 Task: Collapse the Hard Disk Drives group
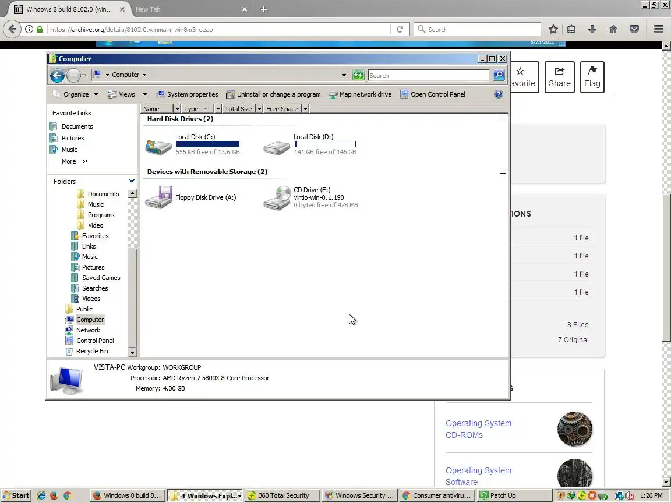click(x=503, y=118)
